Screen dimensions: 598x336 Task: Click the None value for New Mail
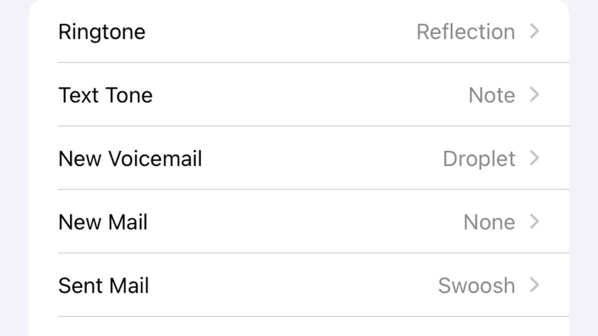(489, 222)
